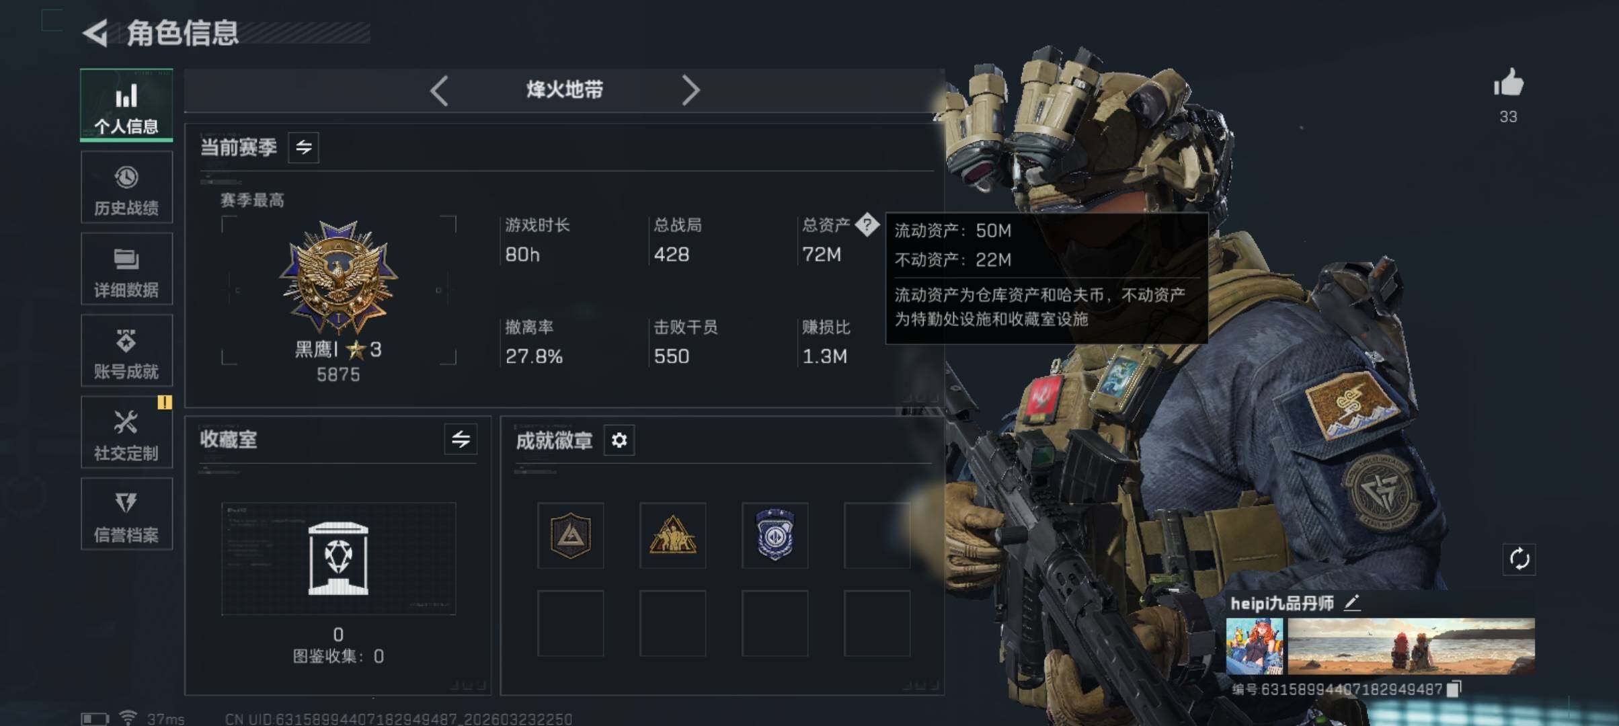Copy the player ID number
The width and height of the screenshot is (1619, 726).
click(1454, 689)
